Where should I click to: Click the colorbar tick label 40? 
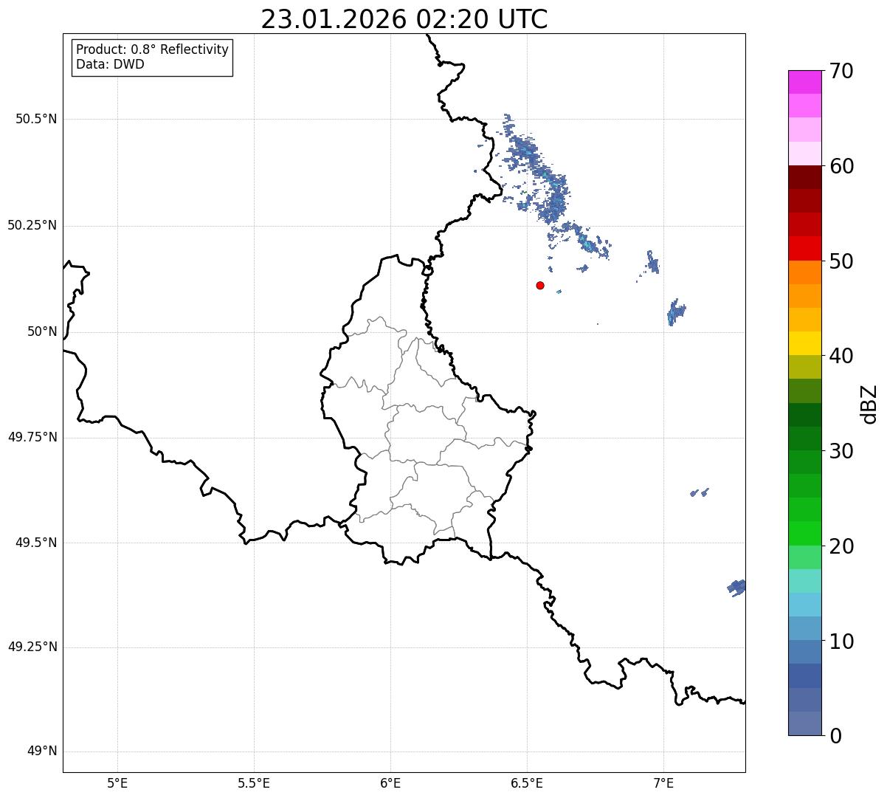[841, 356]
